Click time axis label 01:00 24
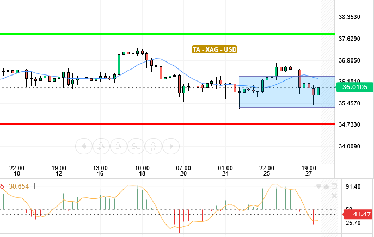The height and width of the screenshot is (237, 374). pos(225,171)
